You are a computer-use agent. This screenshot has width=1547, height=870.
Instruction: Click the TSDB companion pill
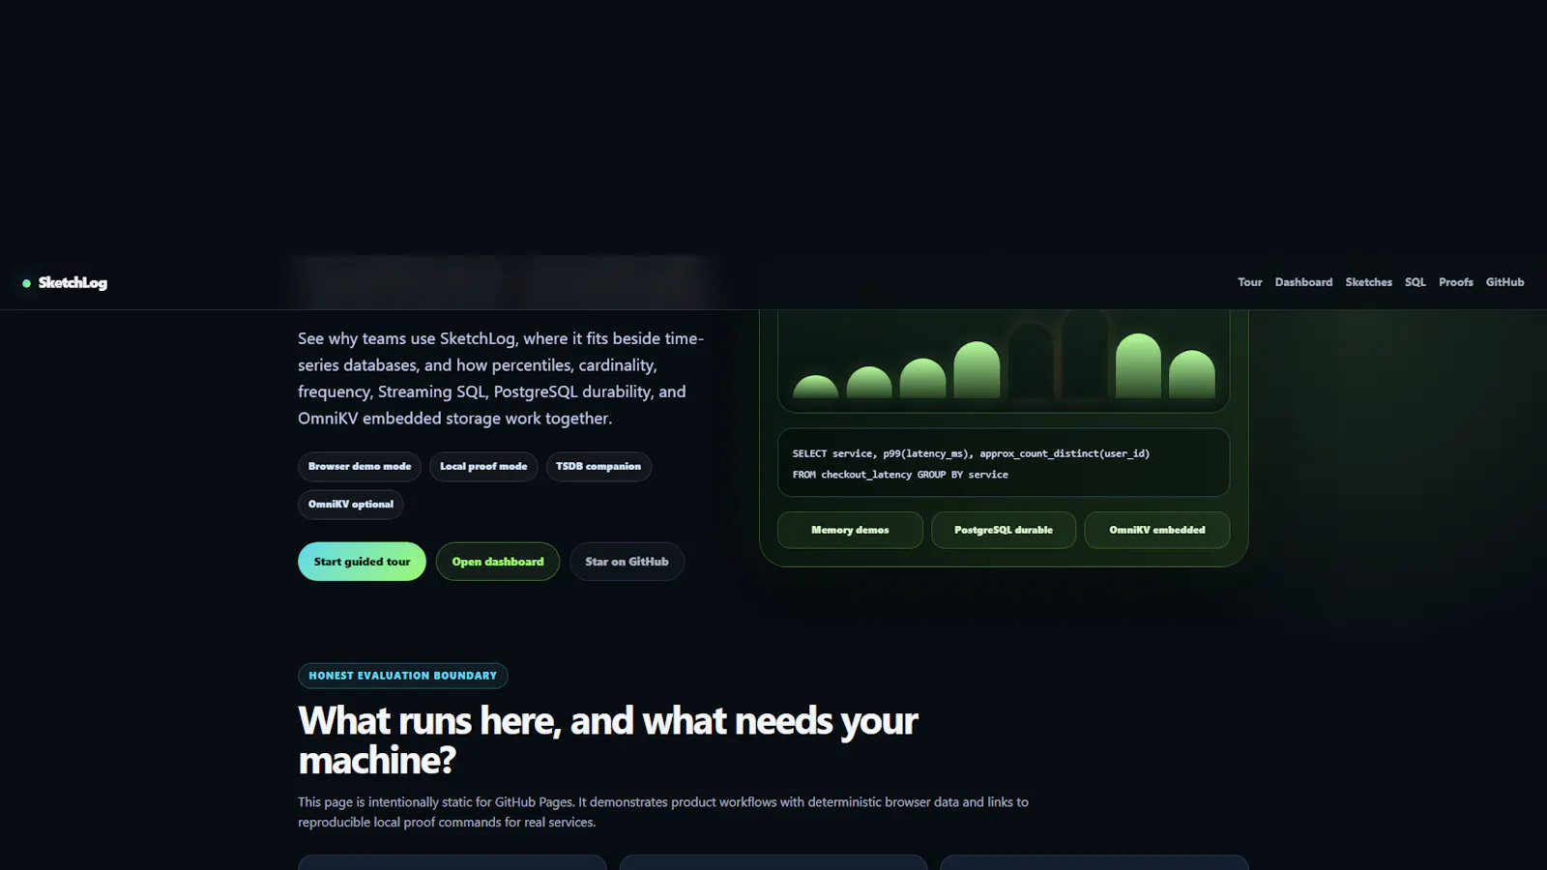tap(598, 466)
